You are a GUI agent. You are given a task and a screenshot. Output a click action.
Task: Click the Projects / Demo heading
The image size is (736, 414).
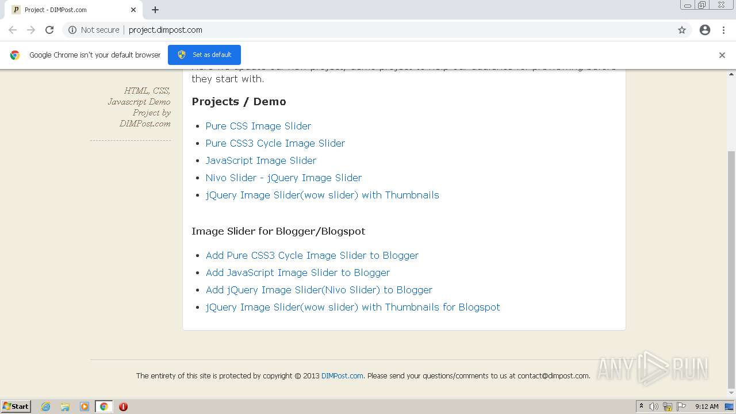pyautogui.click(x=239, y=102)
